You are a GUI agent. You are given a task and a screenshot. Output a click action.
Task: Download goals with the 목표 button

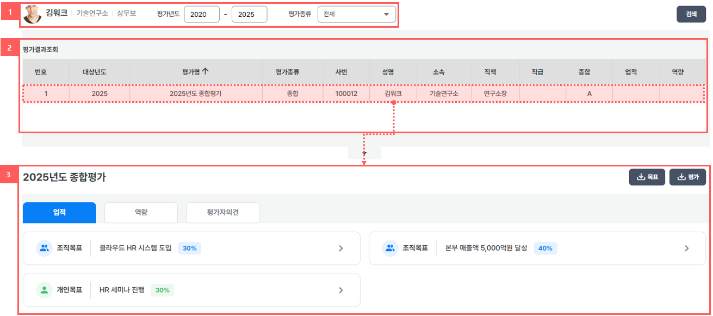(x=647, y=177)
